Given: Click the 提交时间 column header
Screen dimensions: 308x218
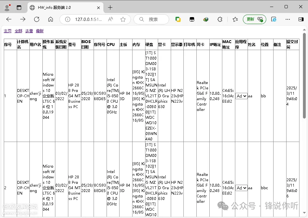Looking at the screenshot, I should (x=292, y=44).
